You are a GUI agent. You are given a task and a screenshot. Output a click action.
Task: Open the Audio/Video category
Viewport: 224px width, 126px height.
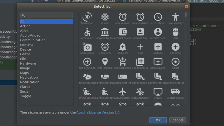pyautogui.click(x=46, y=35)
